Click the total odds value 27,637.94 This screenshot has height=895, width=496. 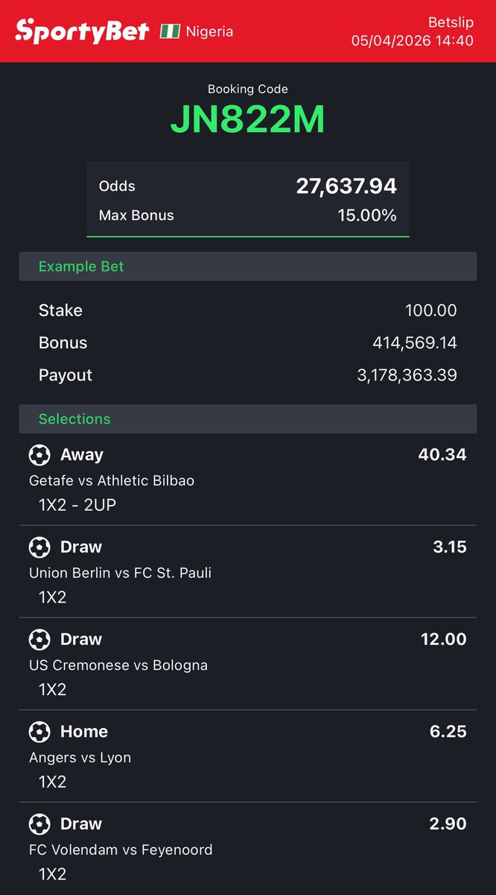346,186
